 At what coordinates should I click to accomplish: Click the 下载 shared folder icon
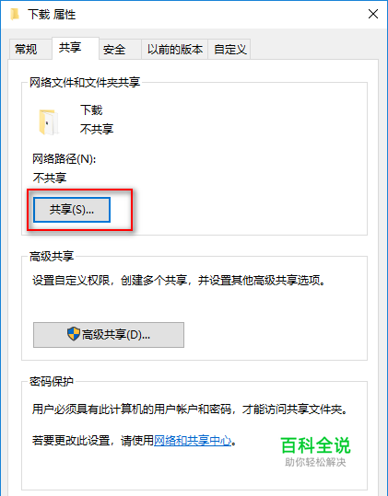(49, 121)
